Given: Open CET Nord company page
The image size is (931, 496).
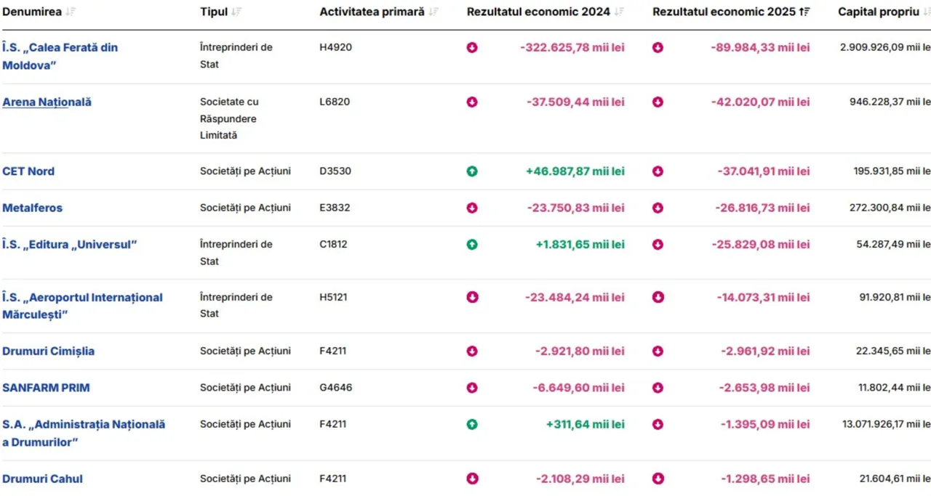Looking at the screenshot, I should [28, 171].
